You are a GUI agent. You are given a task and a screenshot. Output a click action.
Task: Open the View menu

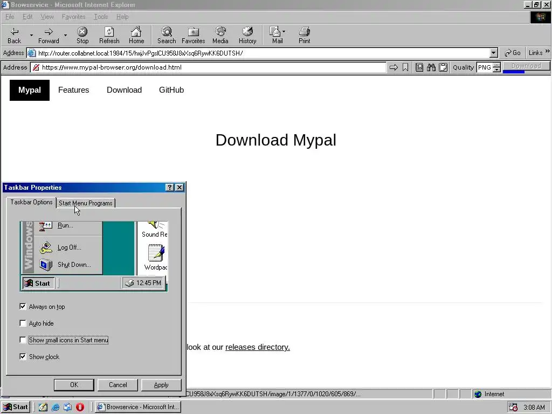tap(47, 17)
